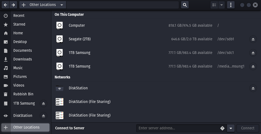Viewport: 261px width, 134px height.
Task: Open the Computer root drive
Action: click(156, 25)
